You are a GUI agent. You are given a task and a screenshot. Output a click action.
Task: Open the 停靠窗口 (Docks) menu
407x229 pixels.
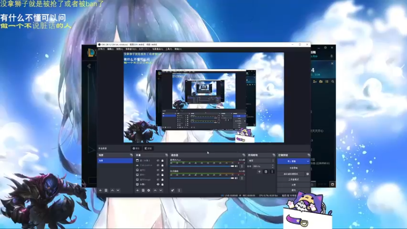click(x=131, y=49)
